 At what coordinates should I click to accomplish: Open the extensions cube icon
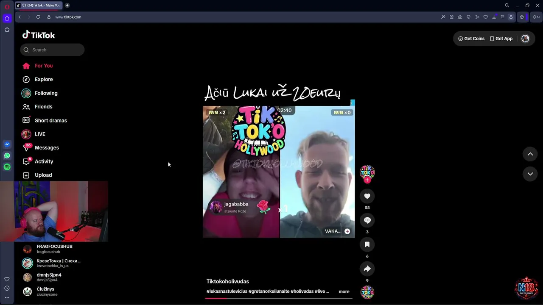pyautogui.click(x=522, y=17)
